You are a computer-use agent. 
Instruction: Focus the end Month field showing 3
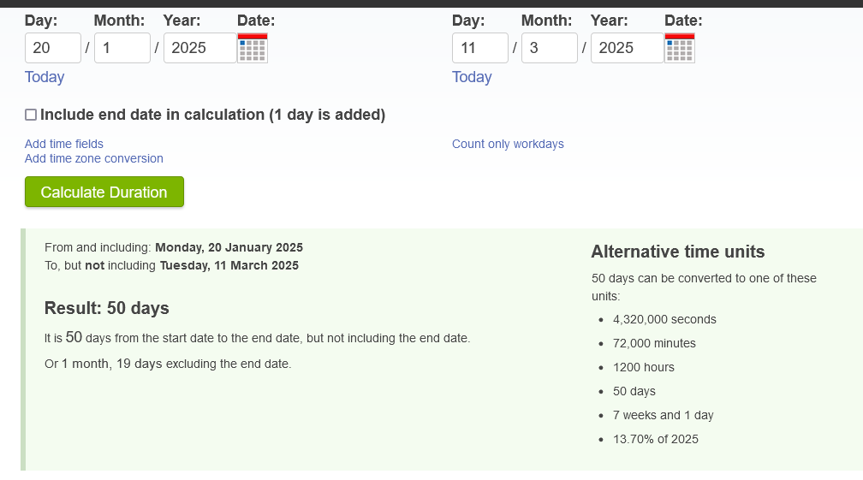click(549, 48)
